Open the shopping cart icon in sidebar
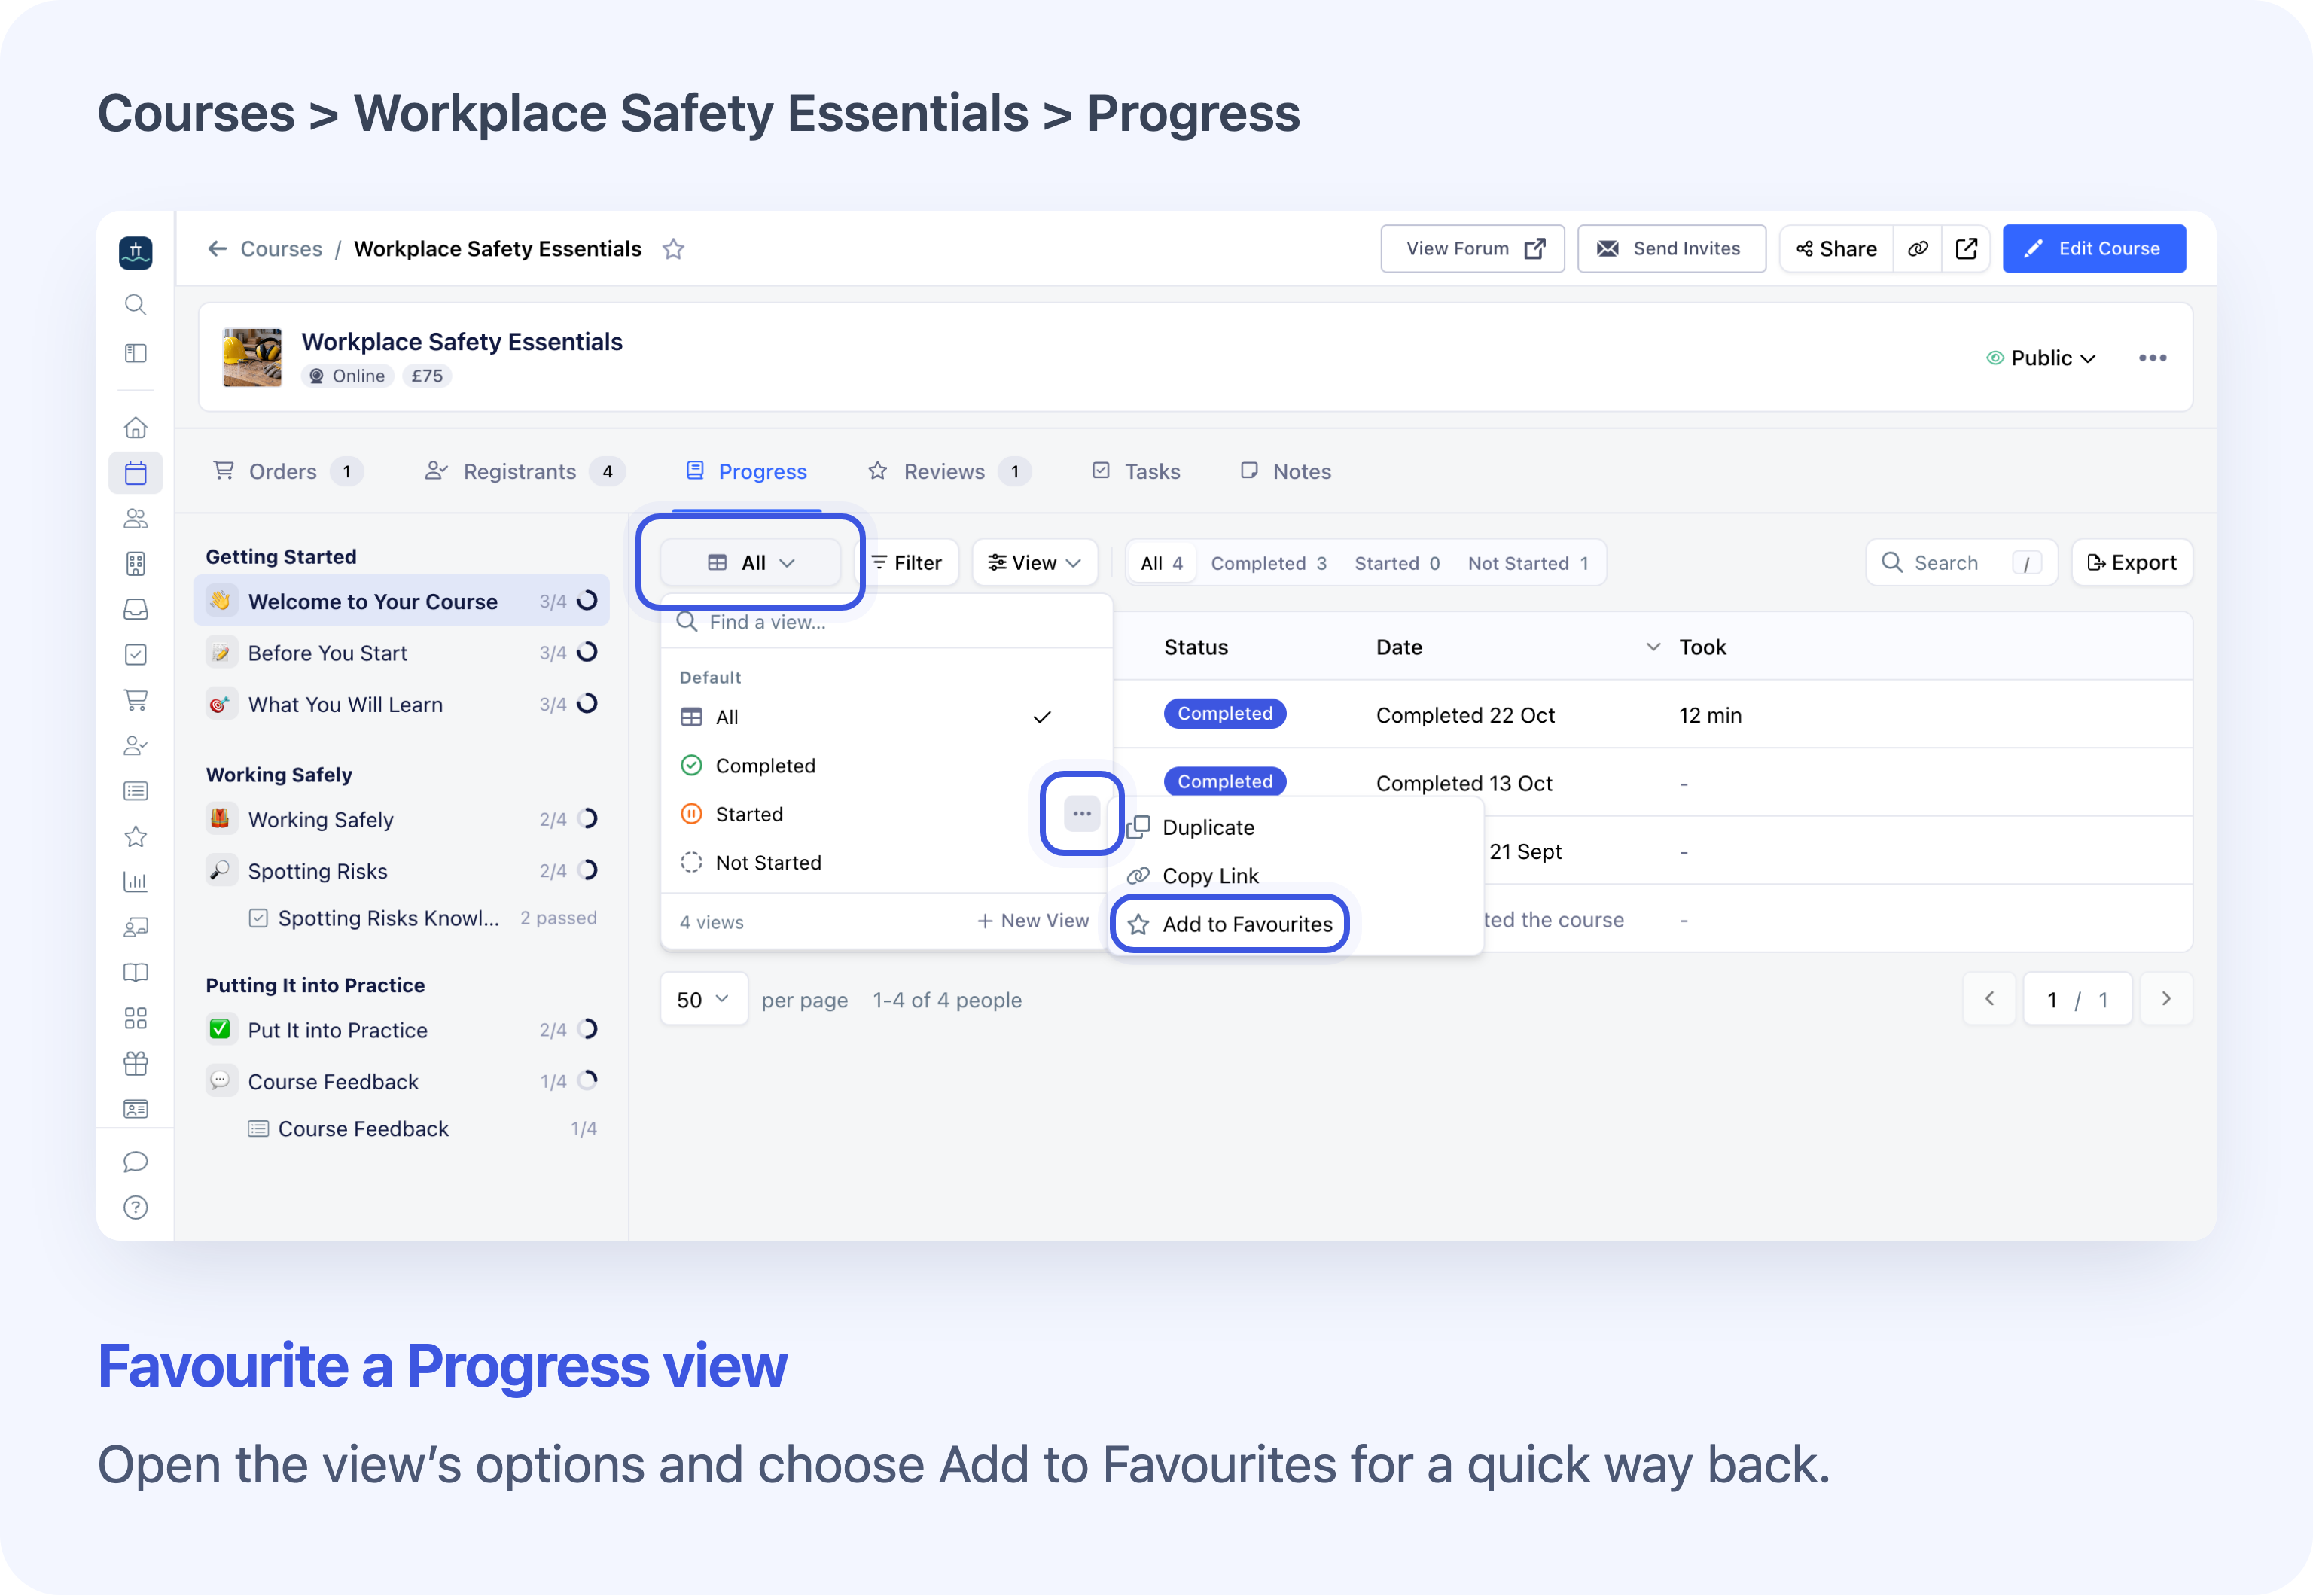The image size is (2313, 1596). coord(135,700)
